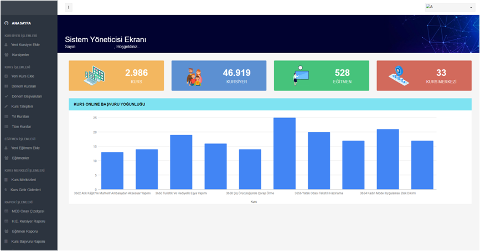Select Yeni Kurs Ekle menu item
Screen dimensions: 480x251
tap(23, 76)
